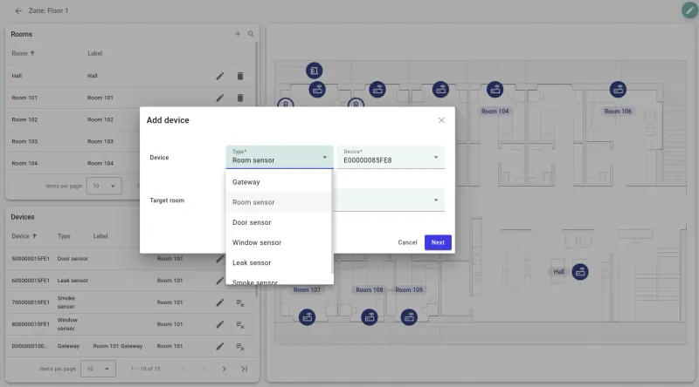
Task: Click the Next button
Action: point(438,242)
